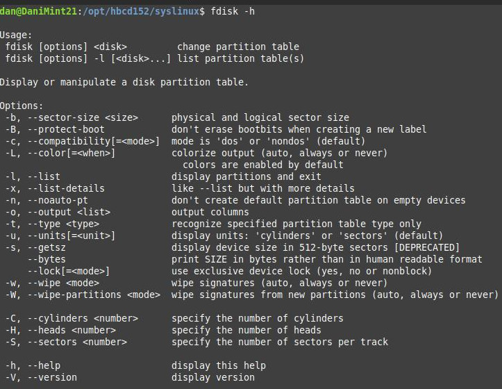Image resolution: width=502 pixels, height=389 pixels.
Task: Click the typed "fdisk -h" command
Action: 230,11
